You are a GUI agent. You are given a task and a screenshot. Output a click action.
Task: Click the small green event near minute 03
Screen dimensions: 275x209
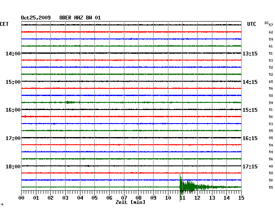click(x=70, y=102)
